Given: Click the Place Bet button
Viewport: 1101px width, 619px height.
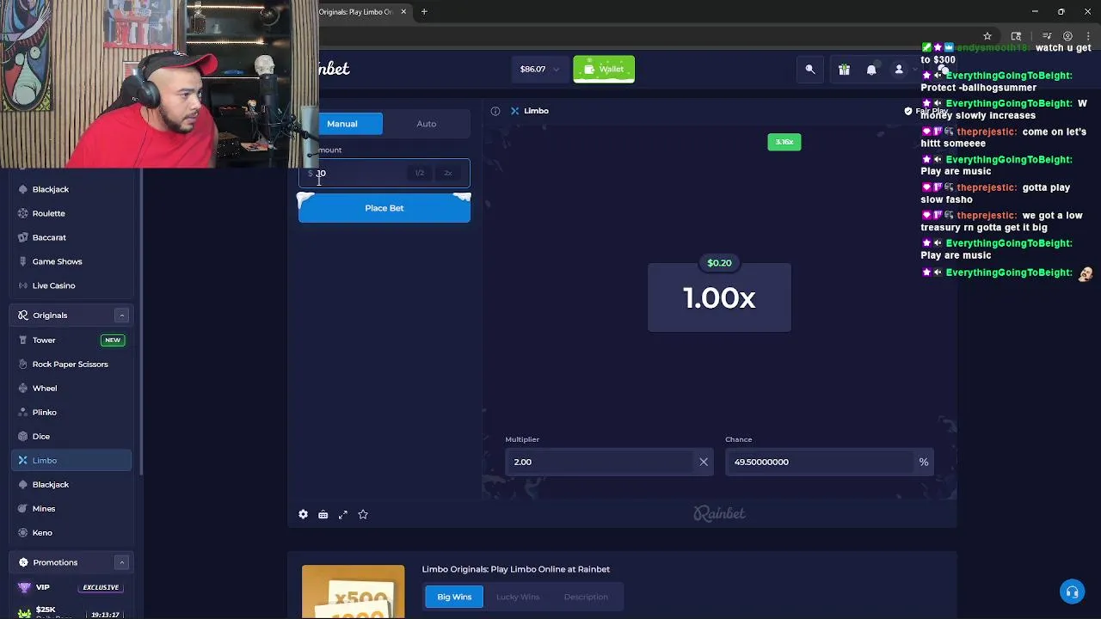Looking at the screenshot, I should pos(384,208).
